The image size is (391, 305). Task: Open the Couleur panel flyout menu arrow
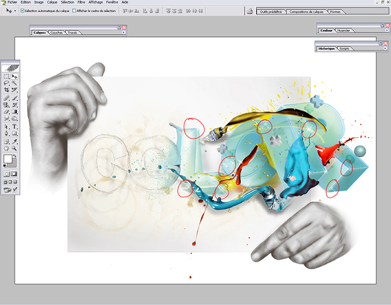[385, 30]
